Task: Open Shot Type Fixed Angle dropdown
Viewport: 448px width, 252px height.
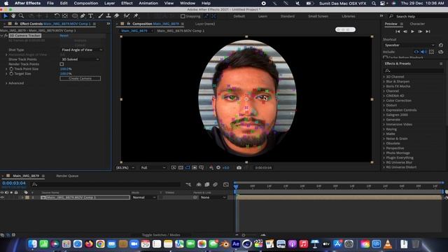Action: [82, 50]
